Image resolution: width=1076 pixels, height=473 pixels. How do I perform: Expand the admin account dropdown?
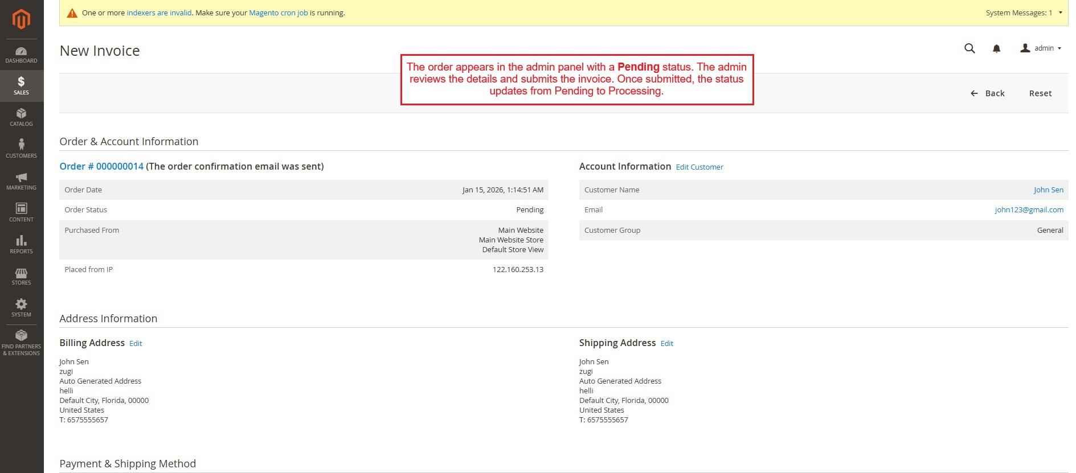coord(1041,48)
